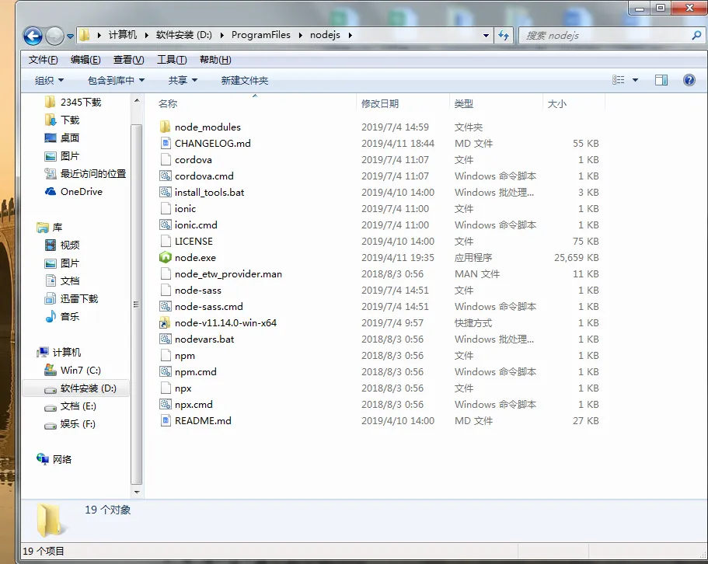Select the install_tools.bat file icon

pos(166,192)
